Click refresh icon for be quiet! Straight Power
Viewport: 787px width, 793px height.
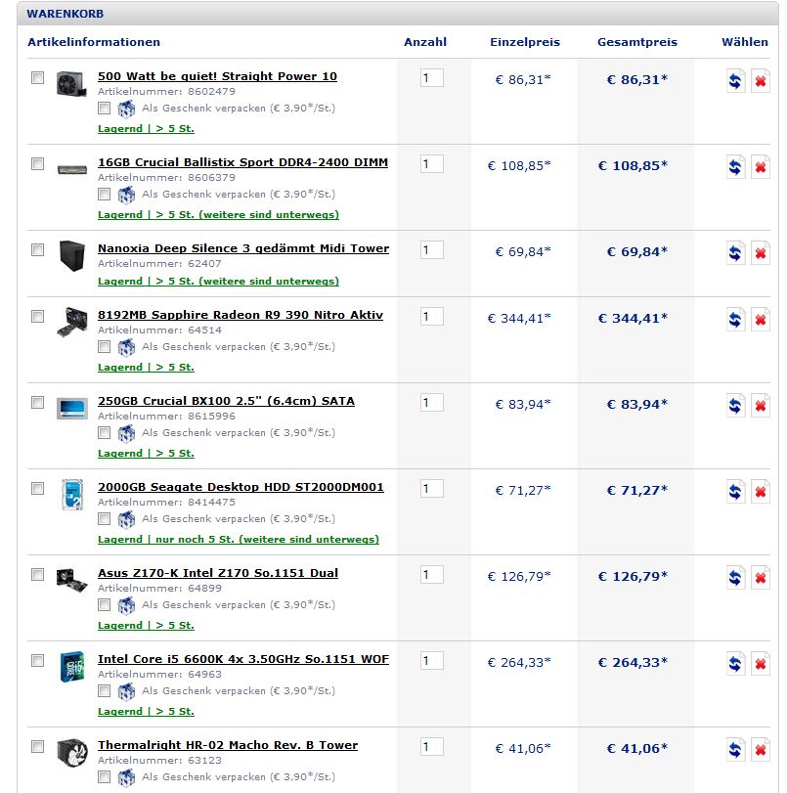(x=735, y=81)
